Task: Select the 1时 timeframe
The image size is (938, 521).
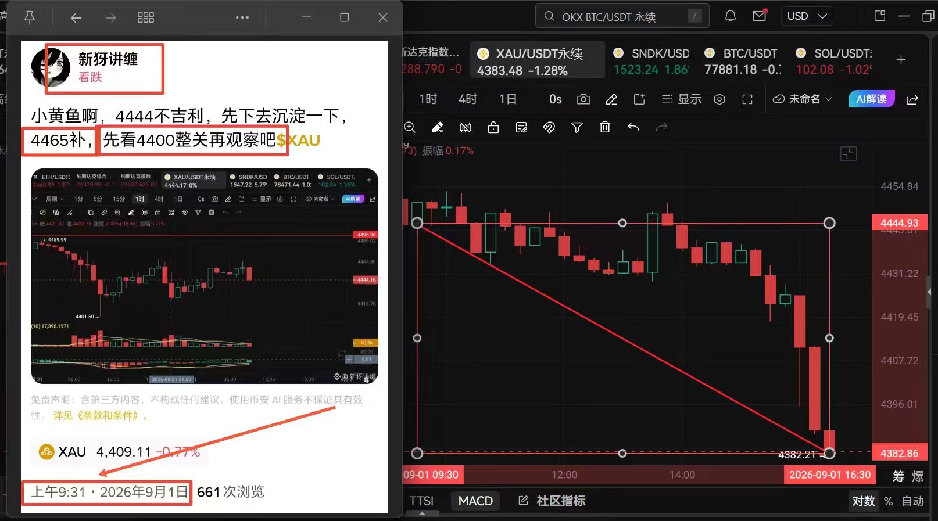Action: 428,99
